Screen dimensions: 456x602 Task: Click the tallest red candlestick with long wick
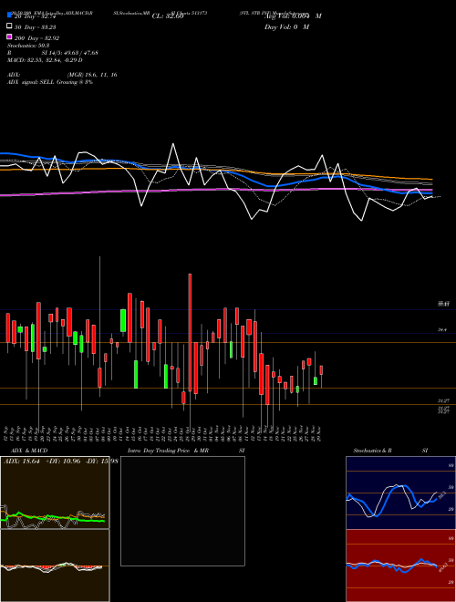190,332
